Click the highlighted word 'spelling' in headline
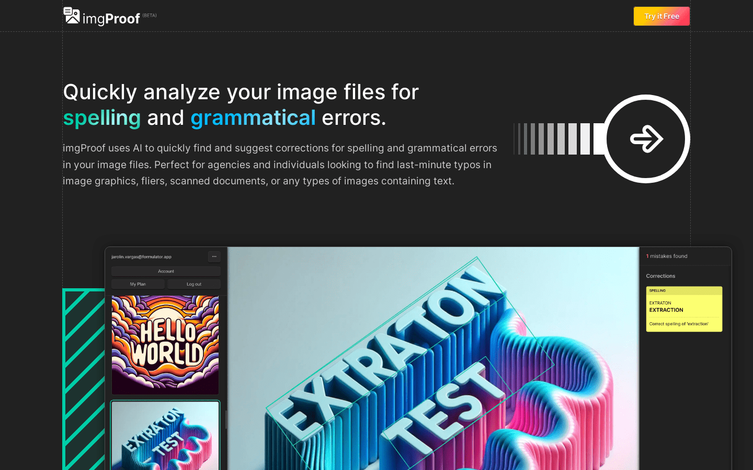 (x=102, y=118)
